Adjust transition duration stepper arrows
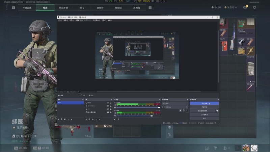Screen dimensions: 270x152 click(187, 107)
